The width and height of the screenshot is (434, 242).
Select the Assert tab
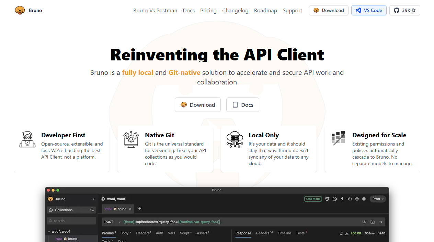coord(203,233)
